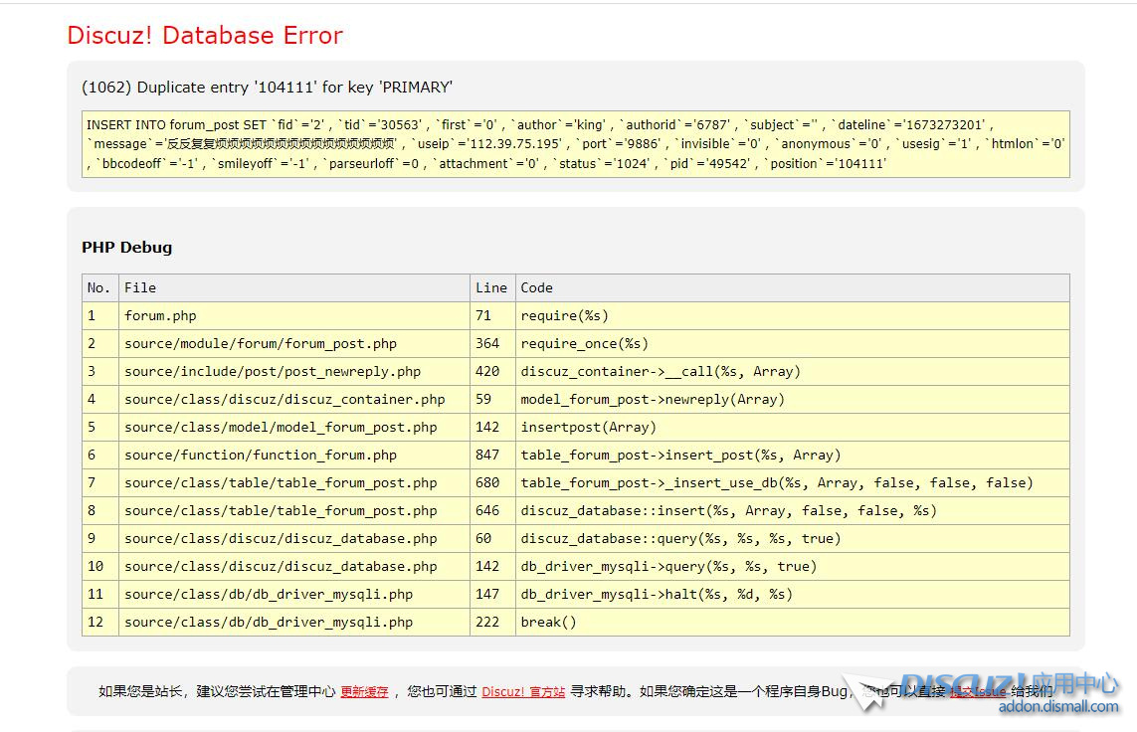Click the db_driver_mysqli->halt code cell
Screen dimensions: 1137x732
657,594
